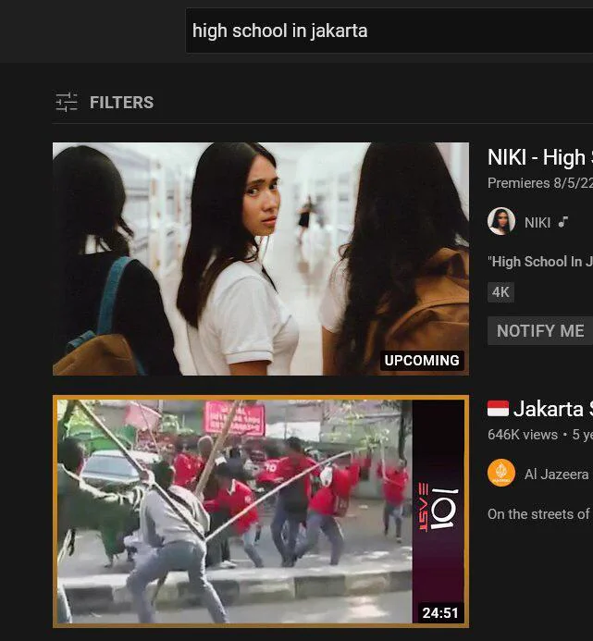Click the music note artist badge next to NIKI

[x=563, y=222]
